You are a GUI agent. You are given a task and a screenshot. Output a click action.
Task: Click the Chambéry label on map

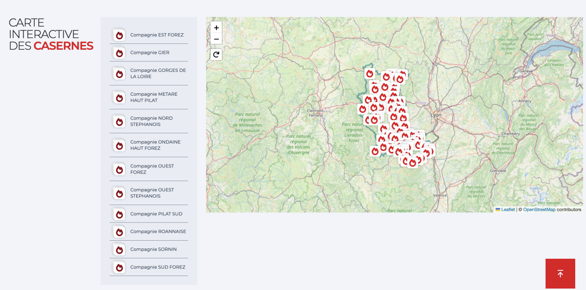pyautogui.click(x=510, y=133)
